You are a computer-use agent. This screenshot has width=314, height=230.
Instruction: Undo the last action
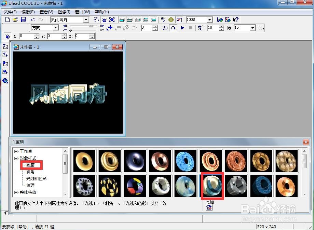(x=33, y=19)
